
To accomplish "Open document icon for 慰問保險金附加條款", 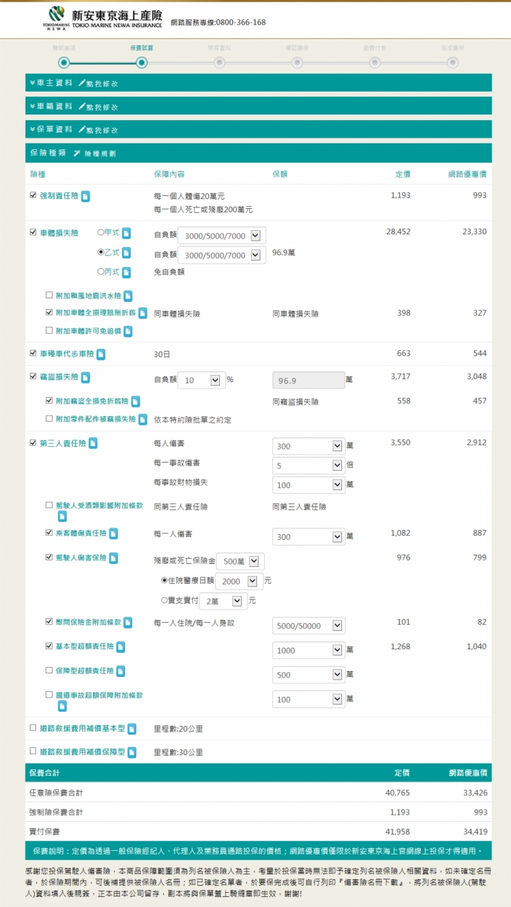I will click(x=128, y=623).
